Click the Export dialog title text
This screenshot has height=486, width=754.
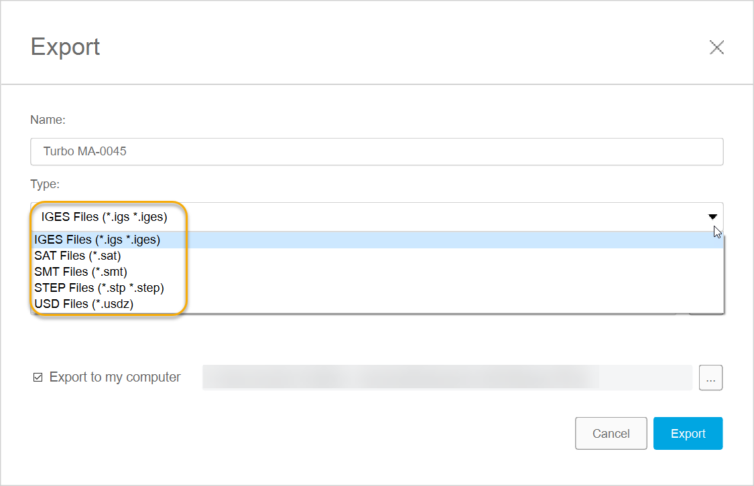(x=65, y=47)
